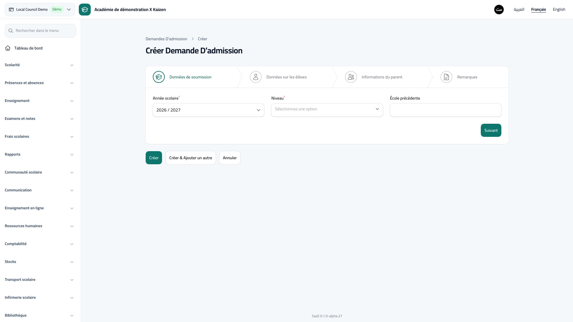
Task: Open the Année scolaire dropdown
Action: 208,110
